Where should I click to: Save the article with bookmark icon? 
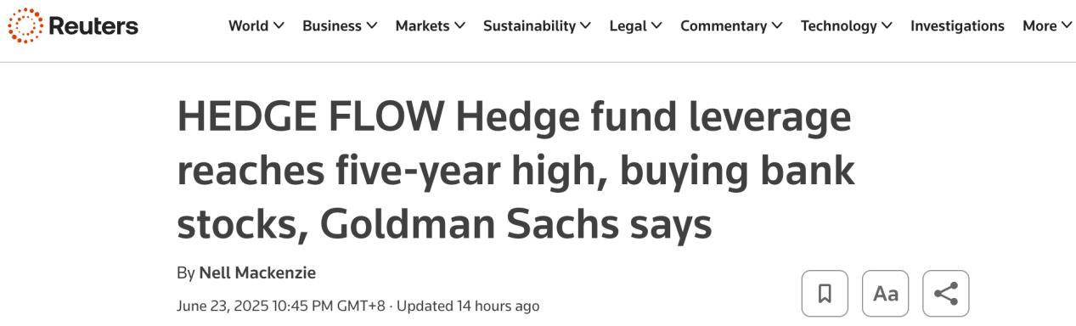tap(824, 294)
